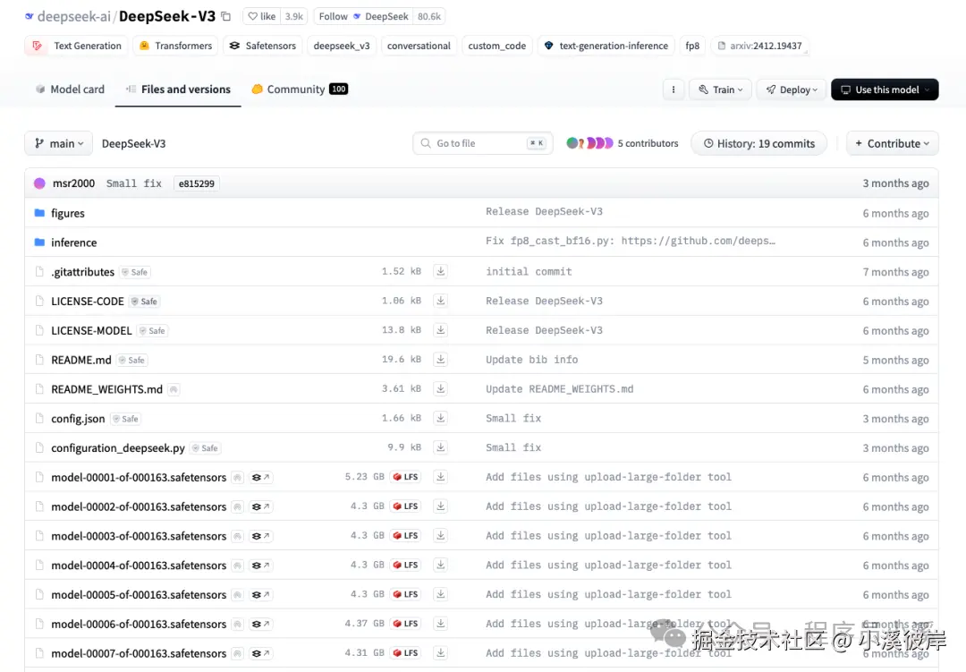The width and height of the screenshot is (966, 672).
Task: Click the Safe badge next to .gitattributes
Action: click(x=135, y=272)
